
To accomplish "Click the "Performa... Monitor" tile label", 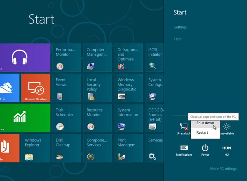I will 65,52.
